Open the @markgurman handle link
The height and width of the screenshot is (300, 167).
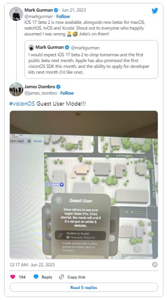(x=39, y=16)
